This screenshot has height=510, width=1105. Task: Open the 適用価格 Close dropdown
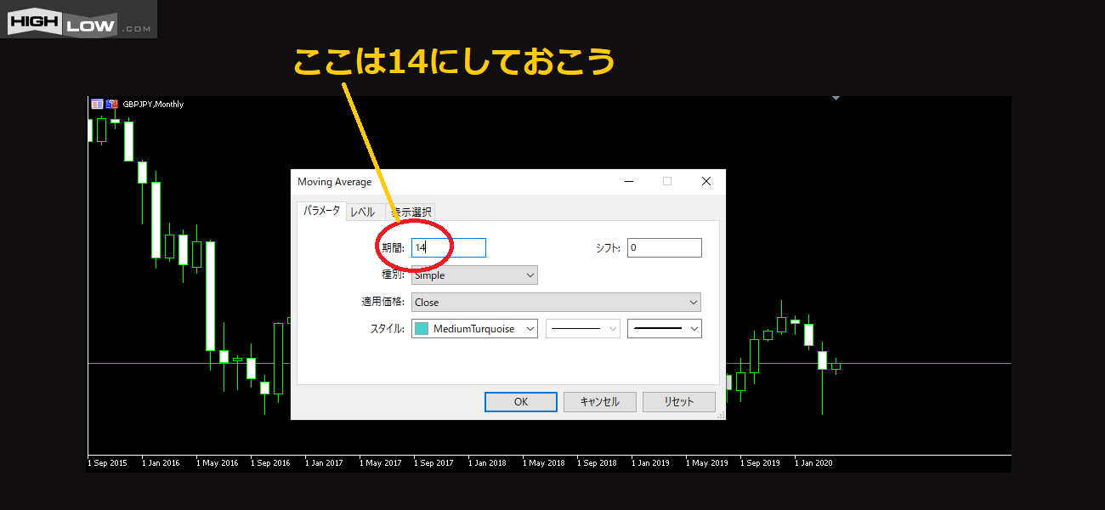coord(556,303)
